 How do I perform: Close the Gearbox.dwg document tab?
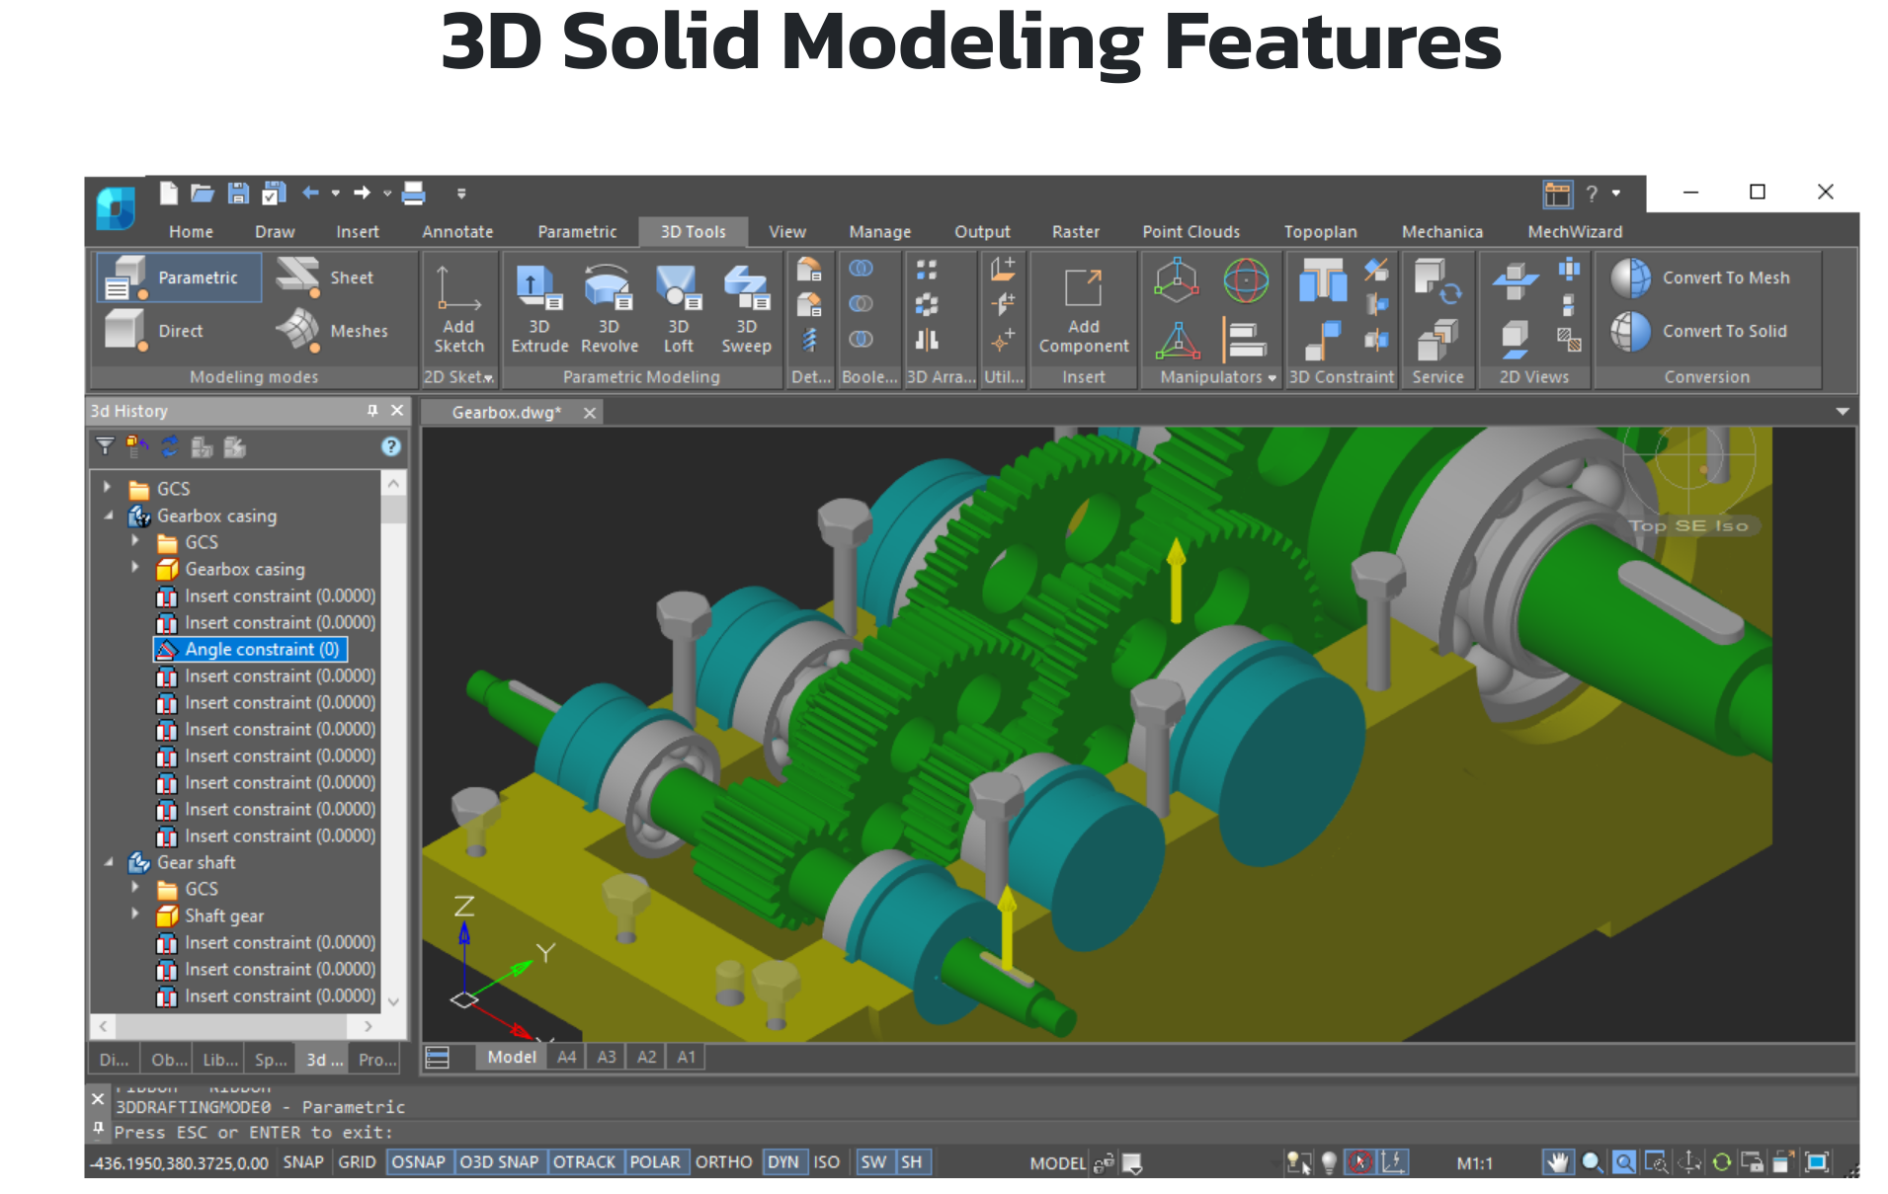pyautogui.click(x=590, y=412)
